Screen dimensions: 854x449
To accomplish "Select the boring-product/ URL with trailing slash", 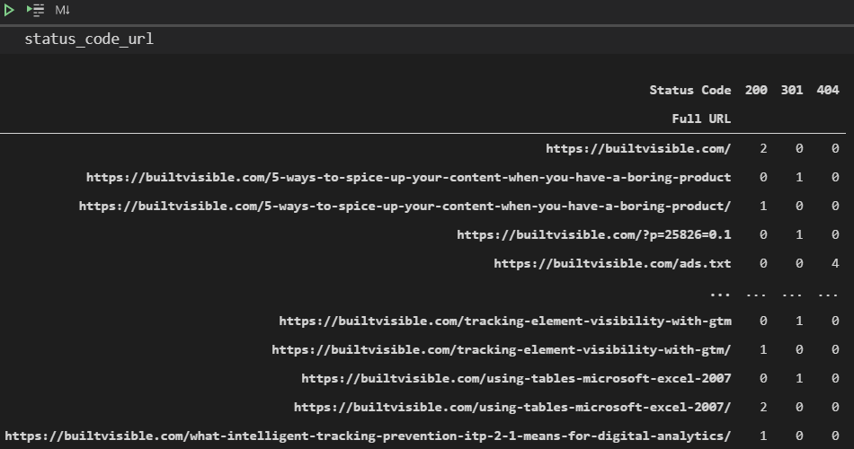I will [x=405, y=207].
